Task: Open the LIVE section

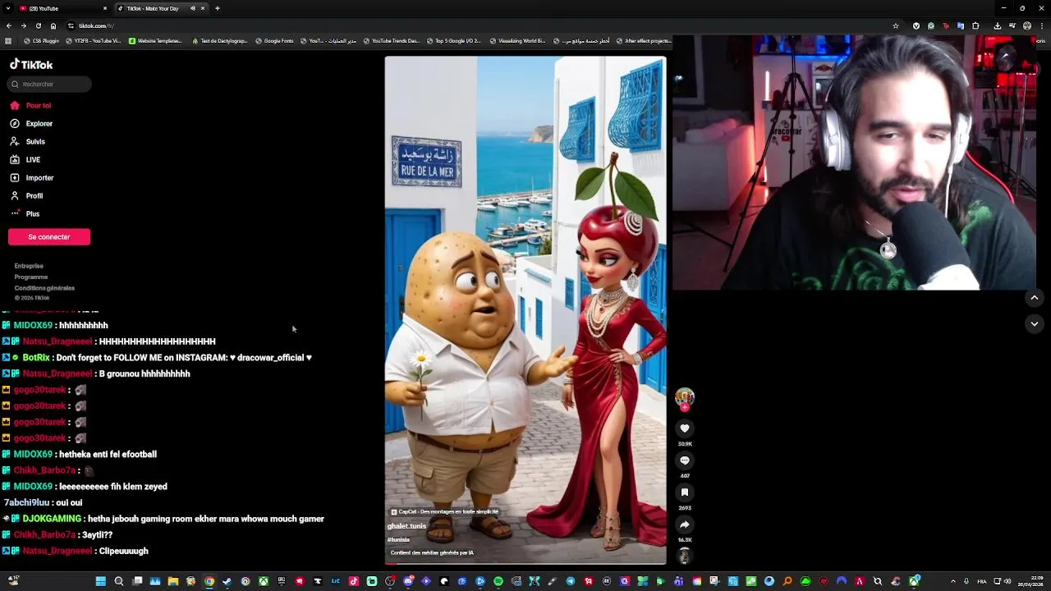Action: 25,160
